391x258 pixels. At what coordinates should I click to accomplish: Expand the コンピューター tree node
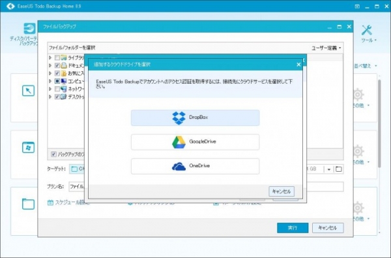pyautogui.click(x=50, y=81)
